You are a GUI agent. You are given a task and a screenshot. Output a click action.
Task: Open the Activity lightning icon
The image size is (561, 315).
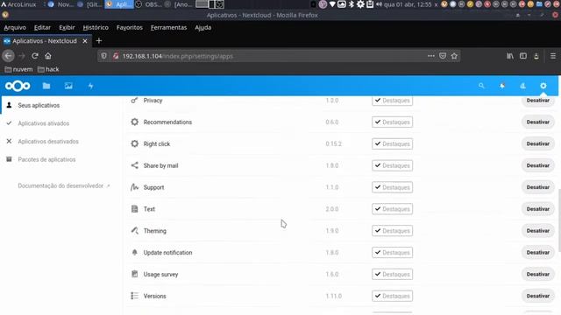[x=90, y=86]
